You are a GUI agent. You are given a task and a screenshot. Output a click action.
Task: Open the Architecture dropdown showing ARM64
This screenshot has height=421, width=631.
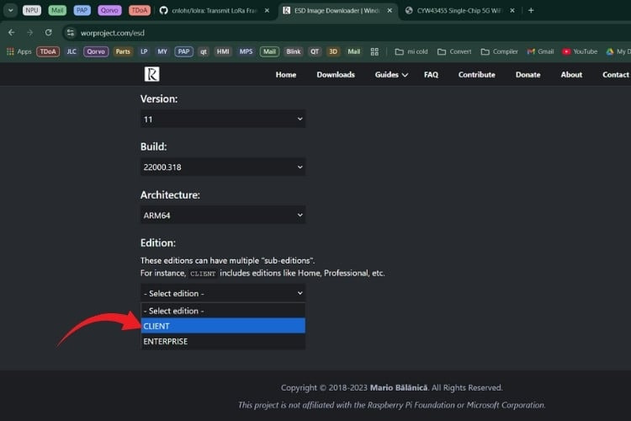[223, 216]
